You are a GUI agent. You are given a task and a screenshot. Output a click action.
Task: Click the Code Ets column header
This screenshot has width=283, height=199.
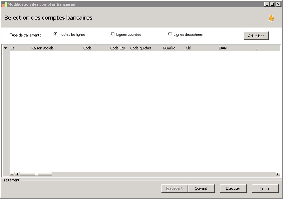[x=118, y=48]
